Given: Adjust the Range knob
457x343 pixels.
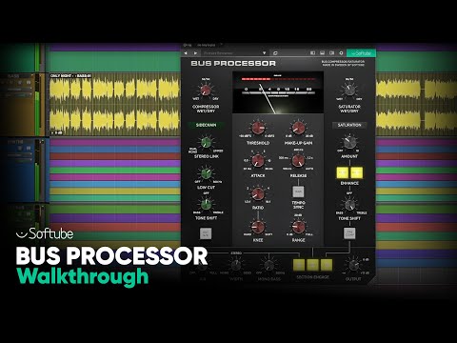Looking at the screenshot, I should click(298, 227).
